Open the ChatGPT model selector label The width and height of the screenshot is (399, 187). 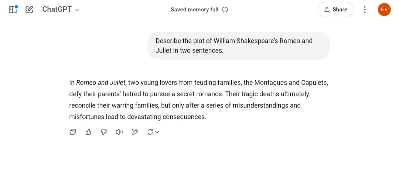click(57, 9)
